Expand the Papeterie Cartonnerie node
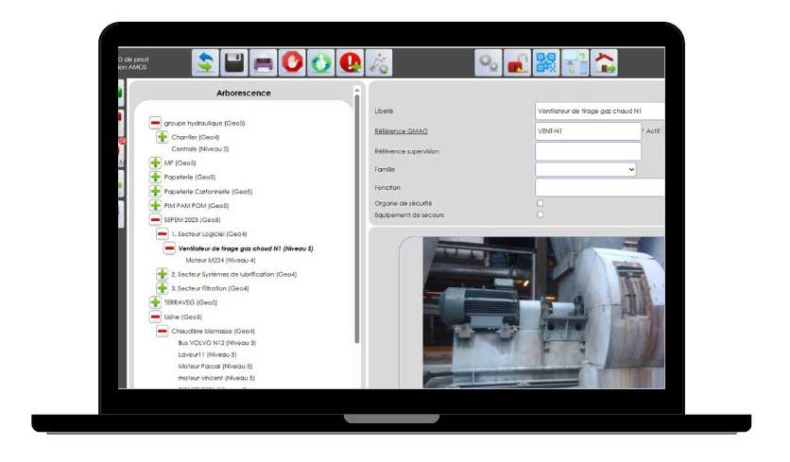 click(155, 191)
